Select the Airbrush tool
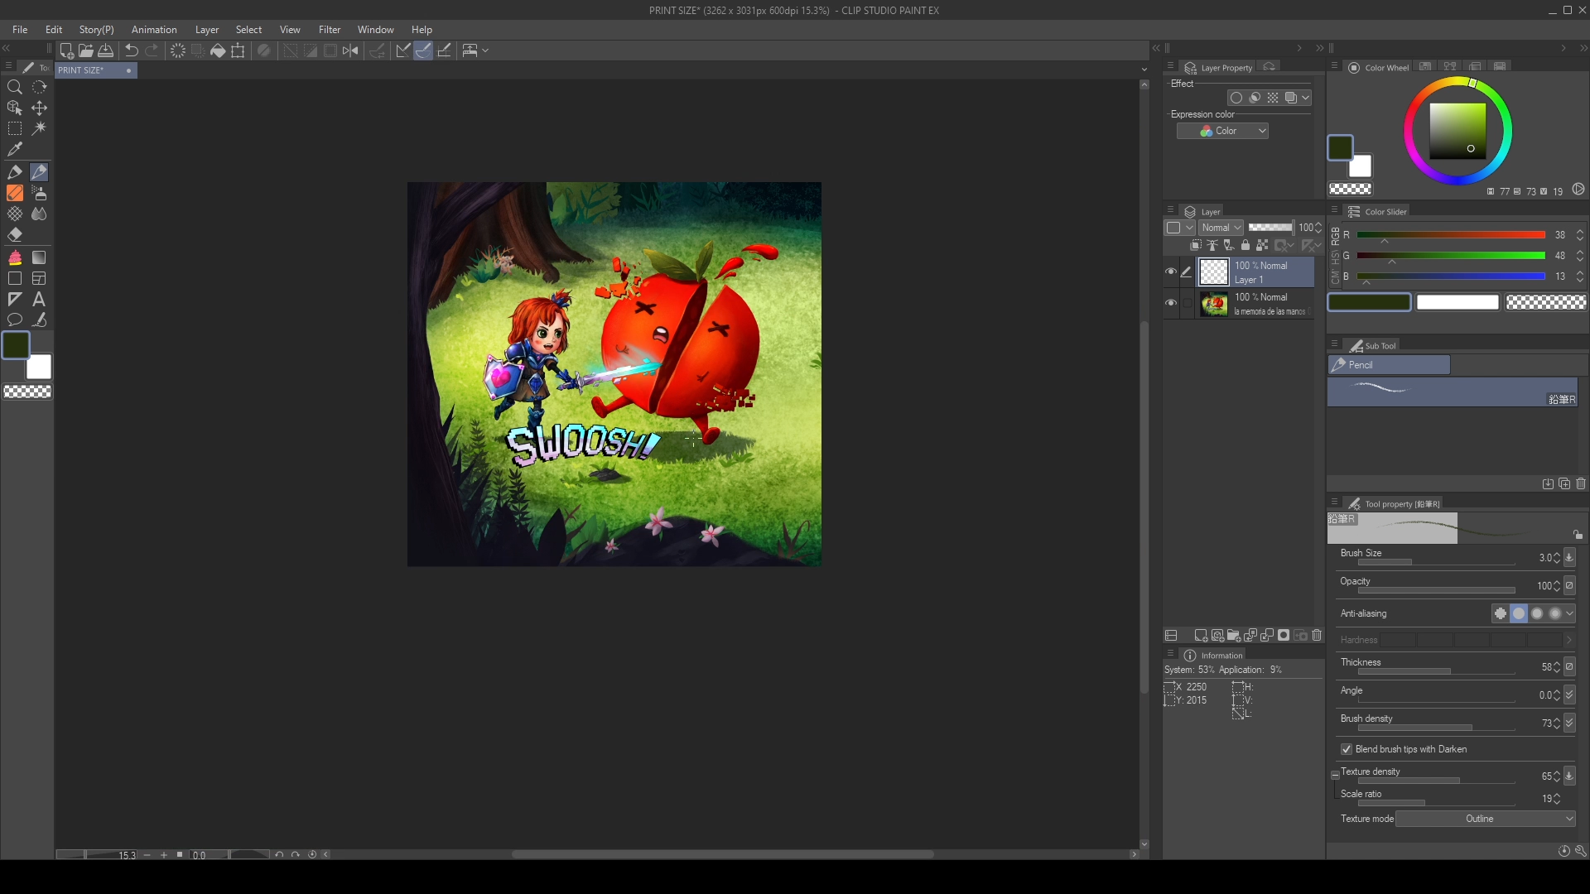 (x=39, y=193)
